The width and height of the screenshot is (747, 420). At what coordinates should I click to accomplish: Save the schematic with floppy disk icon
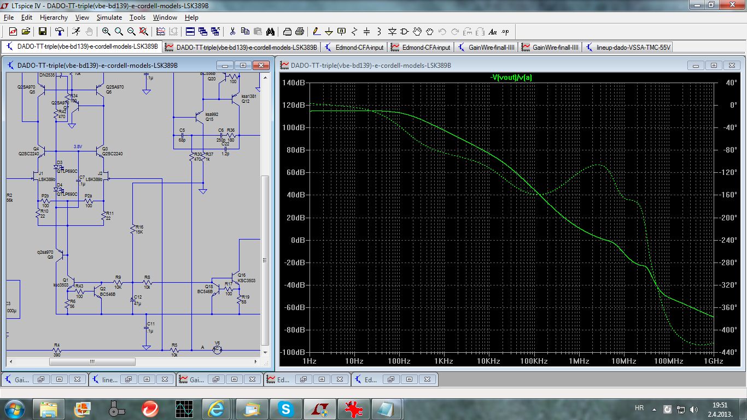[x=43, y=32]
